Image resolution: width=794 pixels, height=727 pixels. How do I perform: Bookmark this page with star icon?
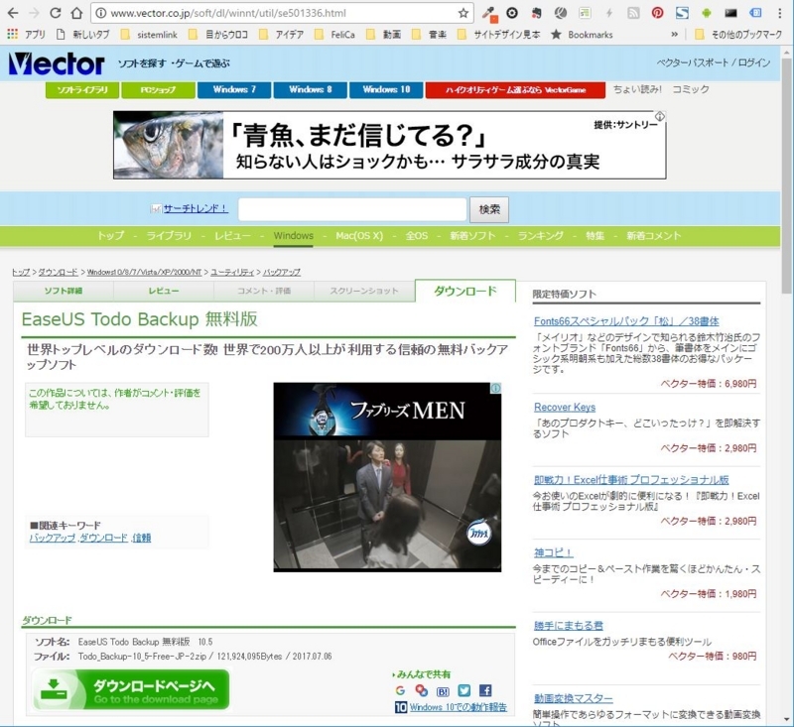(463, 13)
